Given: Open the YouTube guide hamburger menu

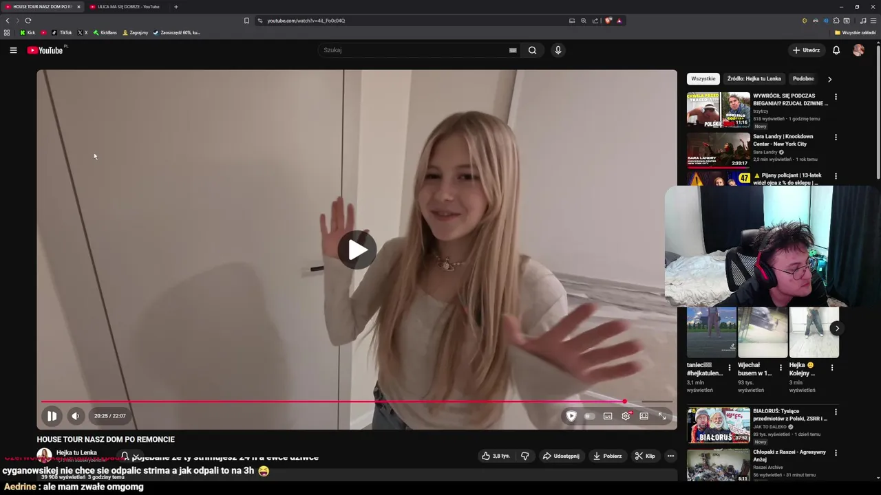Looking at the screenshot, I should pos(13,50).
